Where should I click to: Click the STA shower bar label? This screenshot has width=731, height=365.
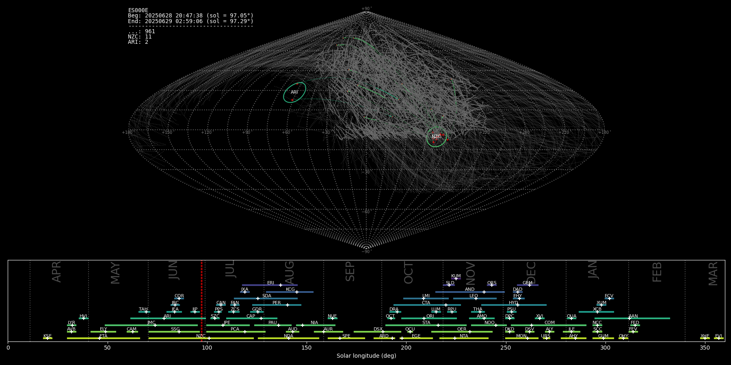click(426, 323)
